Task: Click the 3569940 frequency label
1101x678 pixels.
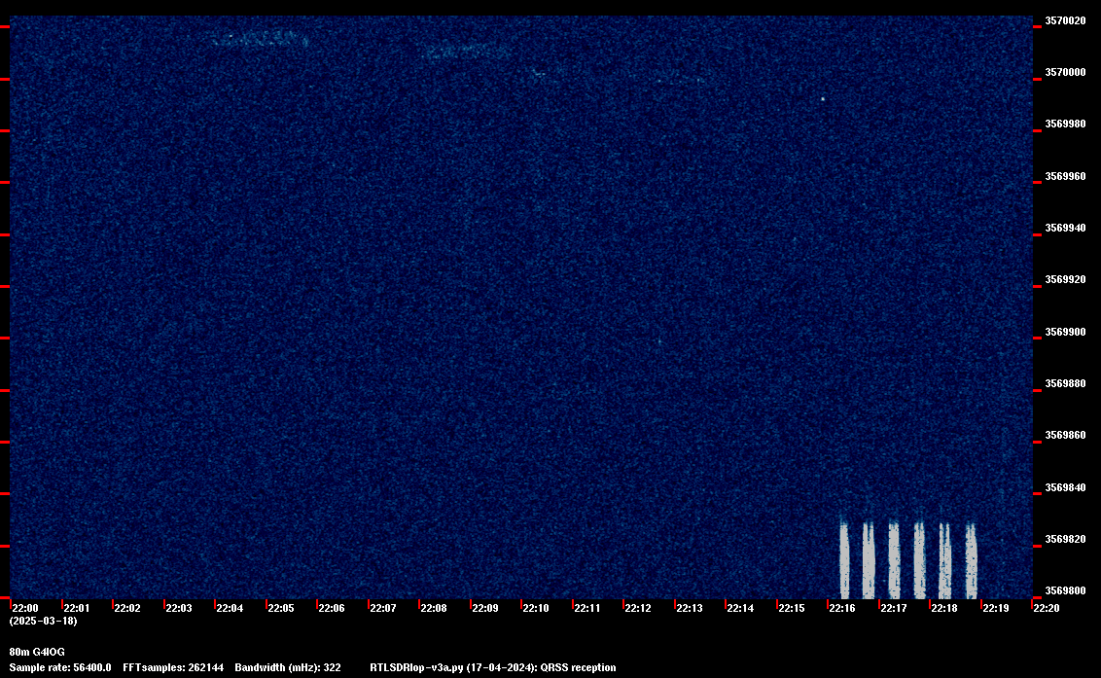Action: [1065, 228]
